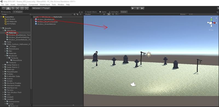Screen dimensions: 219x107
Task: Click 3Skyboxes in the breadcrumb path
Action: tap(46, 17)
